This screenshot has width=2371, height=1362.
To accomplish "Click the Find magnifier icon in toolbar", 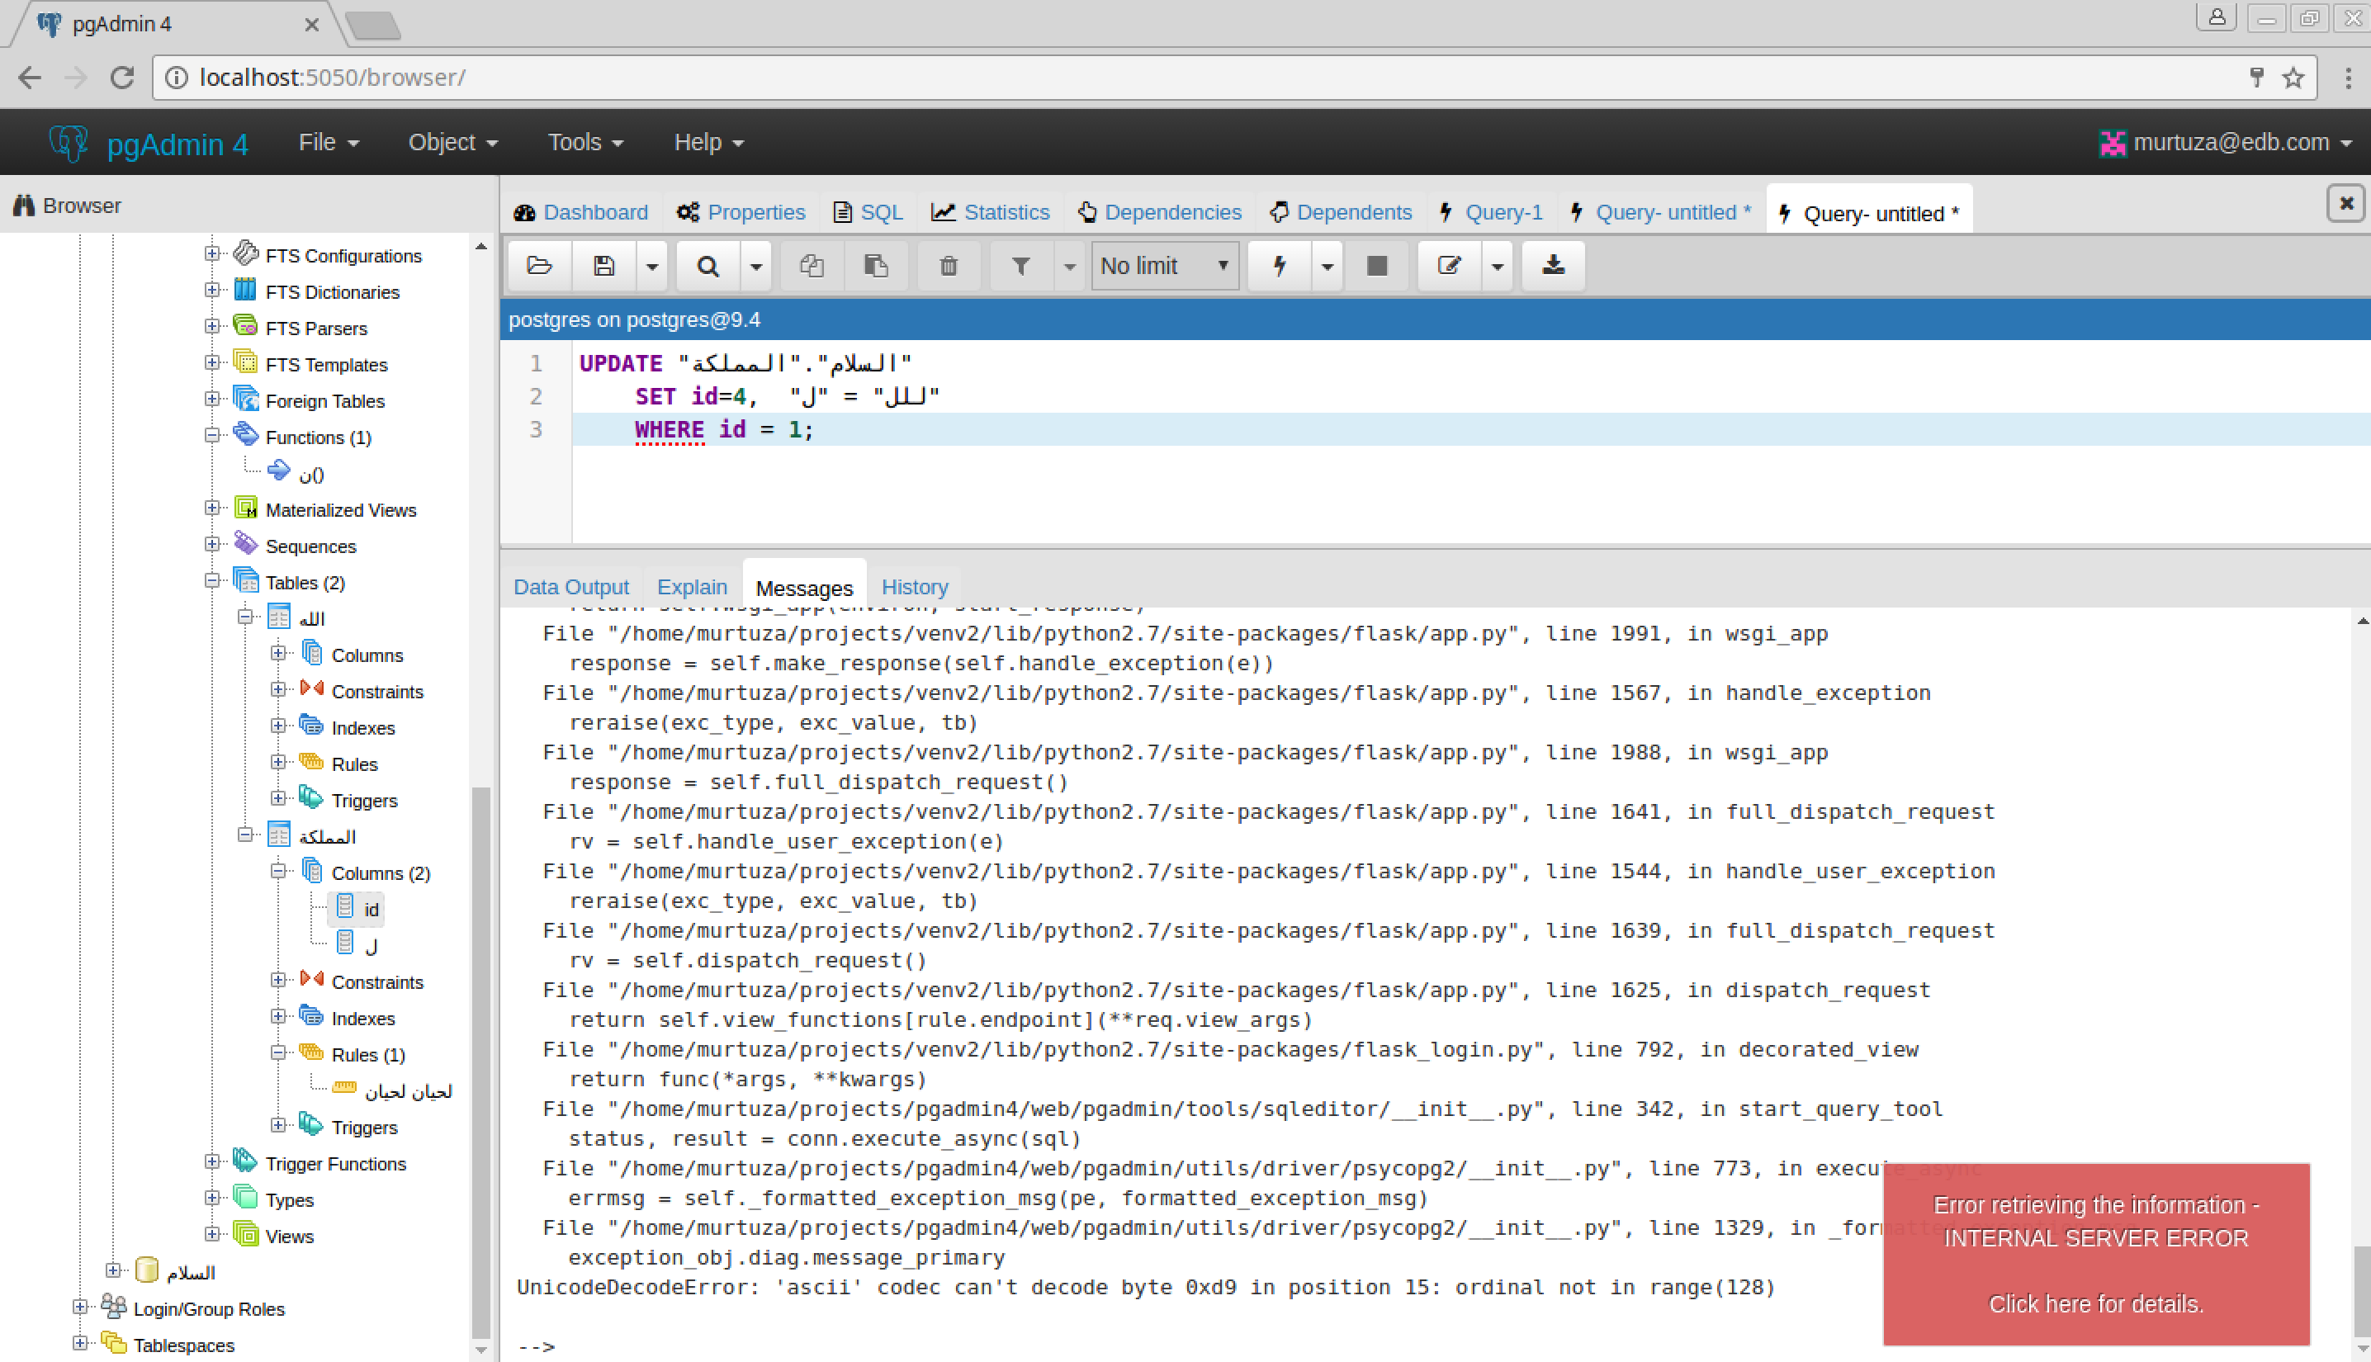I will click(x=708, y=266).
